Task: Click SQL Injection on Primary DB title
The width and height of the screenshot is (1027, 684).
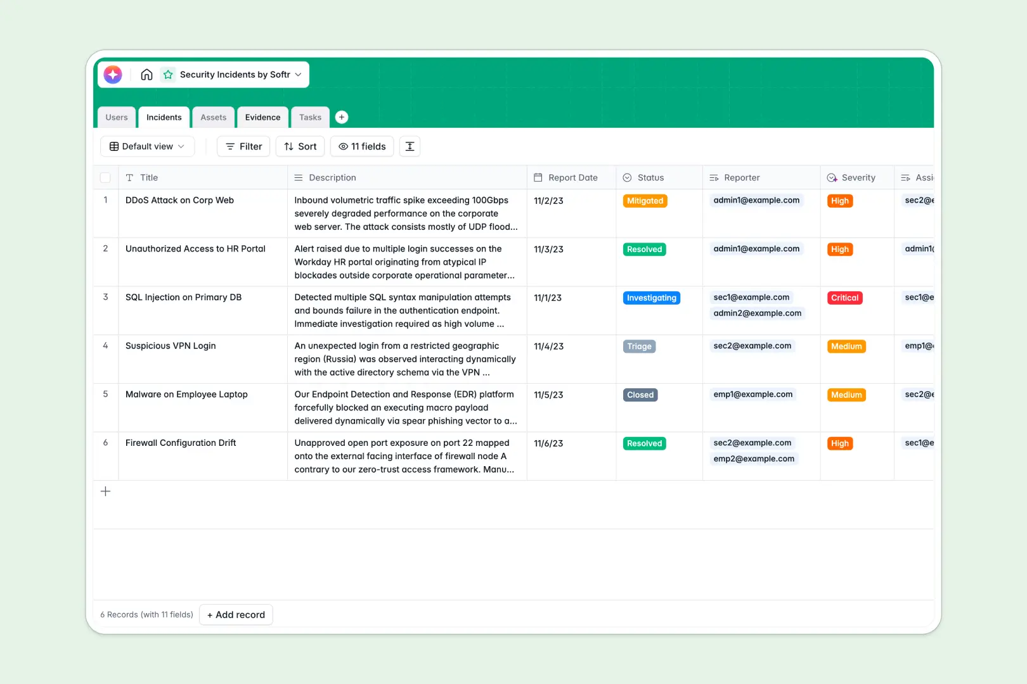Action: point(183,297)
